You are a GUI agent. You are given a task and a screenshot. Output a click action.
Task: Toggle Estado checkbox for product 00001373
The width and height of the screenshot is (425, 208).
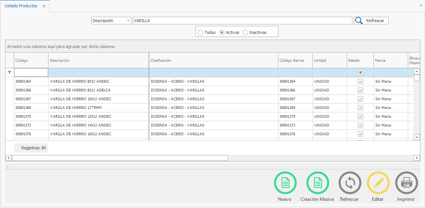click(360, 125)
